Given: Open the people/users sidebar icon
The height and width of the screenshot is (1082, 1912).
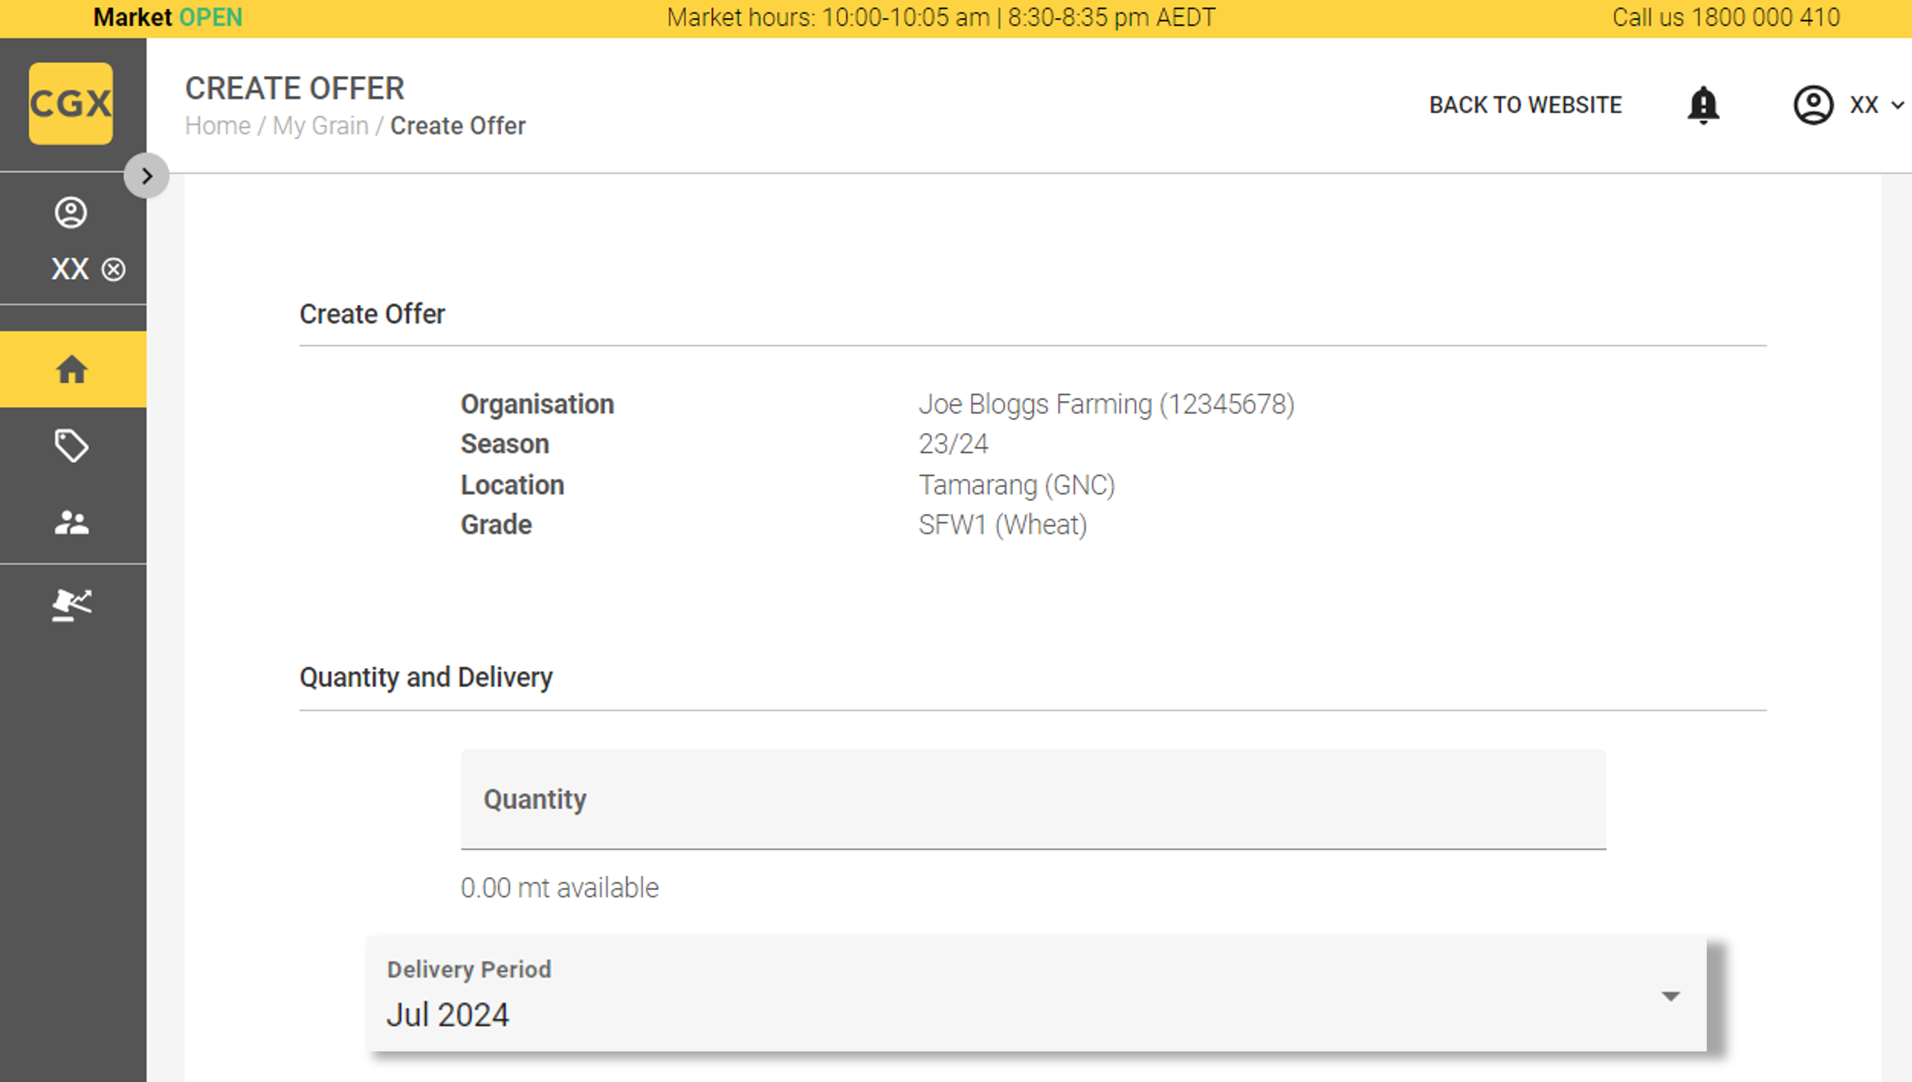Looking at the screenshot, I should [x=71, y=523].
